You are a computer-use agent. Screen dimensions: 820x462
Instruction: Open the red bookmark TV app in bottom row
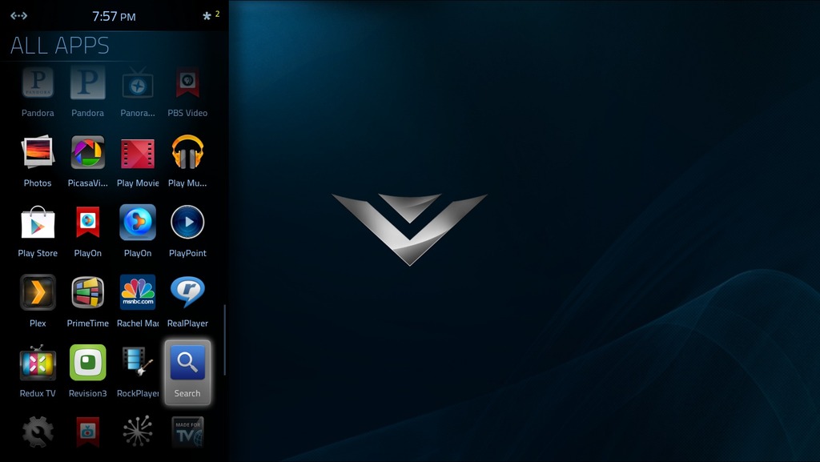[x=88, y=432]
